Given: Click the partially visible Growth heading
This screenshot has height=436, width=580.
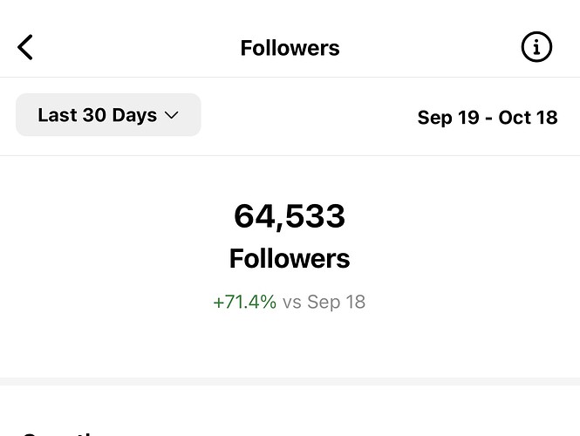Looking at the screenshot, I should click(x=61, y=433).
